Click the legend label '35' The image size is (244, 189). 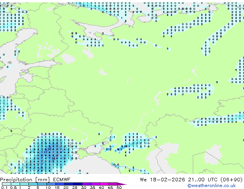click(92, 187)
